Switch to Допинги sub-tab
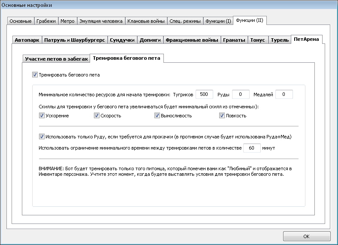Image resolution: width=338 pixels, height=245 pixels. pos(150,40)
